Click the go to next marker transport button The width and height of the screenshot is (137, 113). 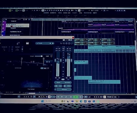pyautogui.click(x=62, y=97)
